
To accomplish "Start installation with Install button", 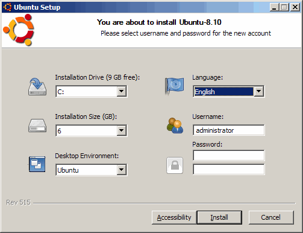I will click(x=219, y=217).
